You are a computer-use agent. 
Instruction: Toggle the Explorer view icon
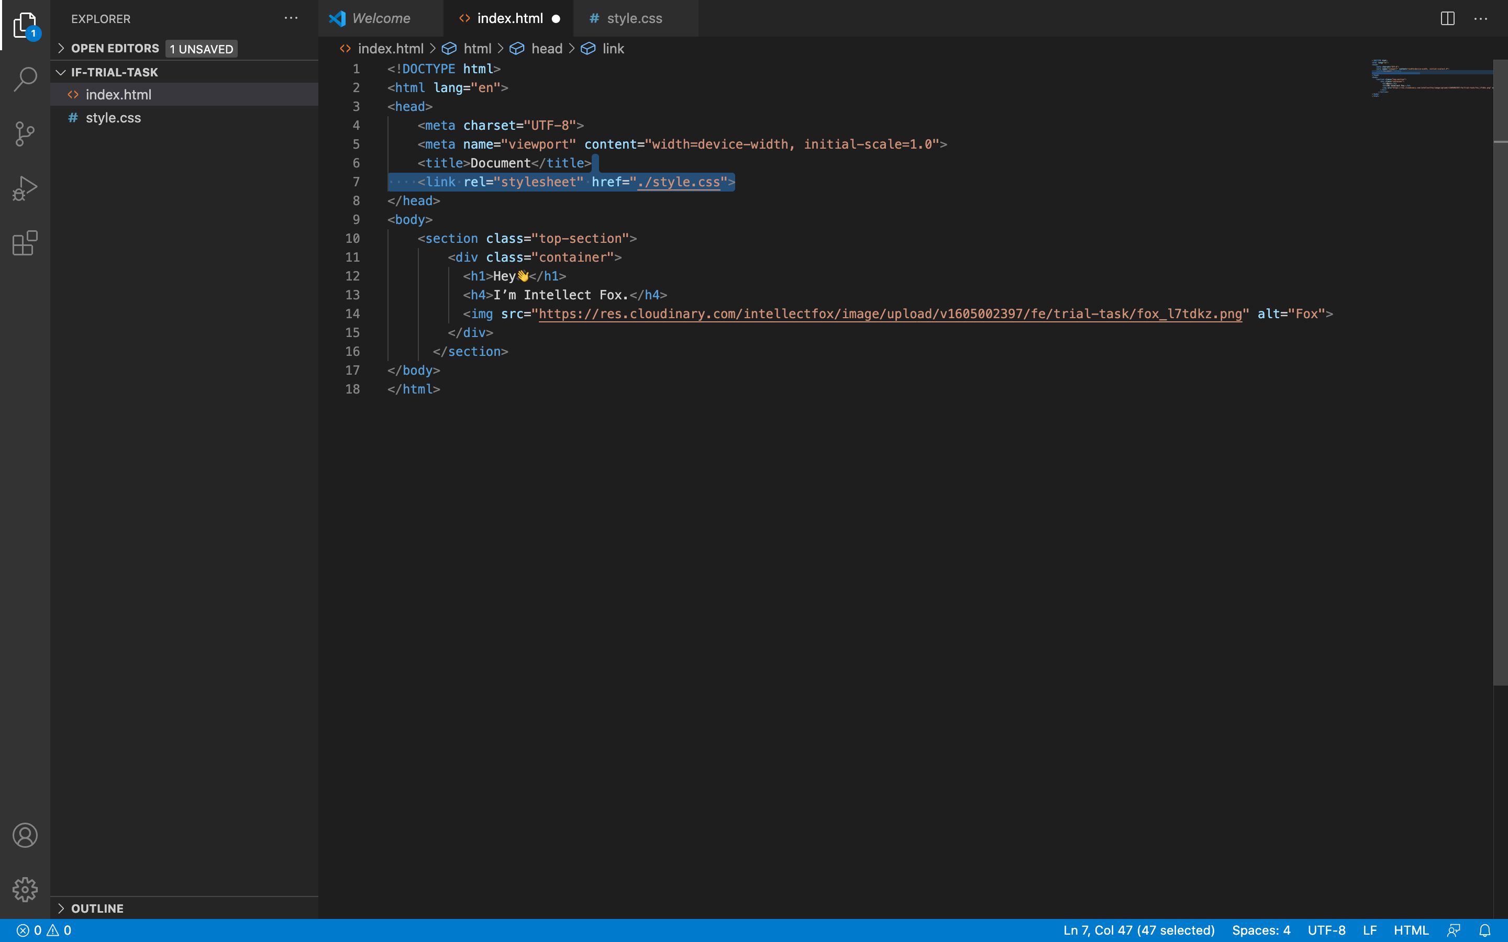click(x=25, y=26)
